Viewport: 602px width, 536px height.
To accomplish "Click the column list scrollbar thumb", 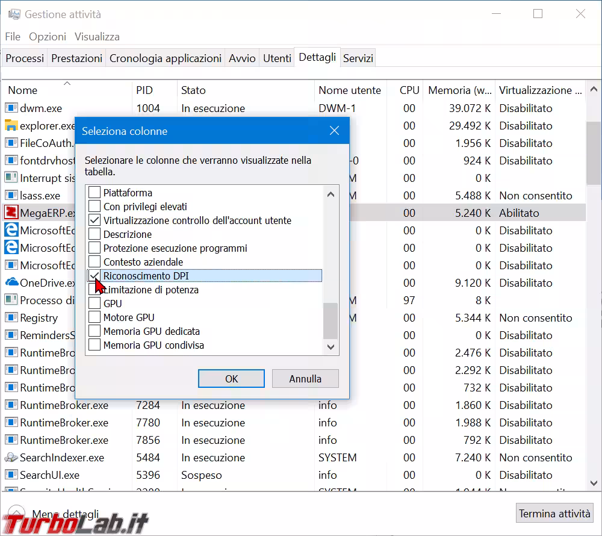I will click(x=330, y=320).
